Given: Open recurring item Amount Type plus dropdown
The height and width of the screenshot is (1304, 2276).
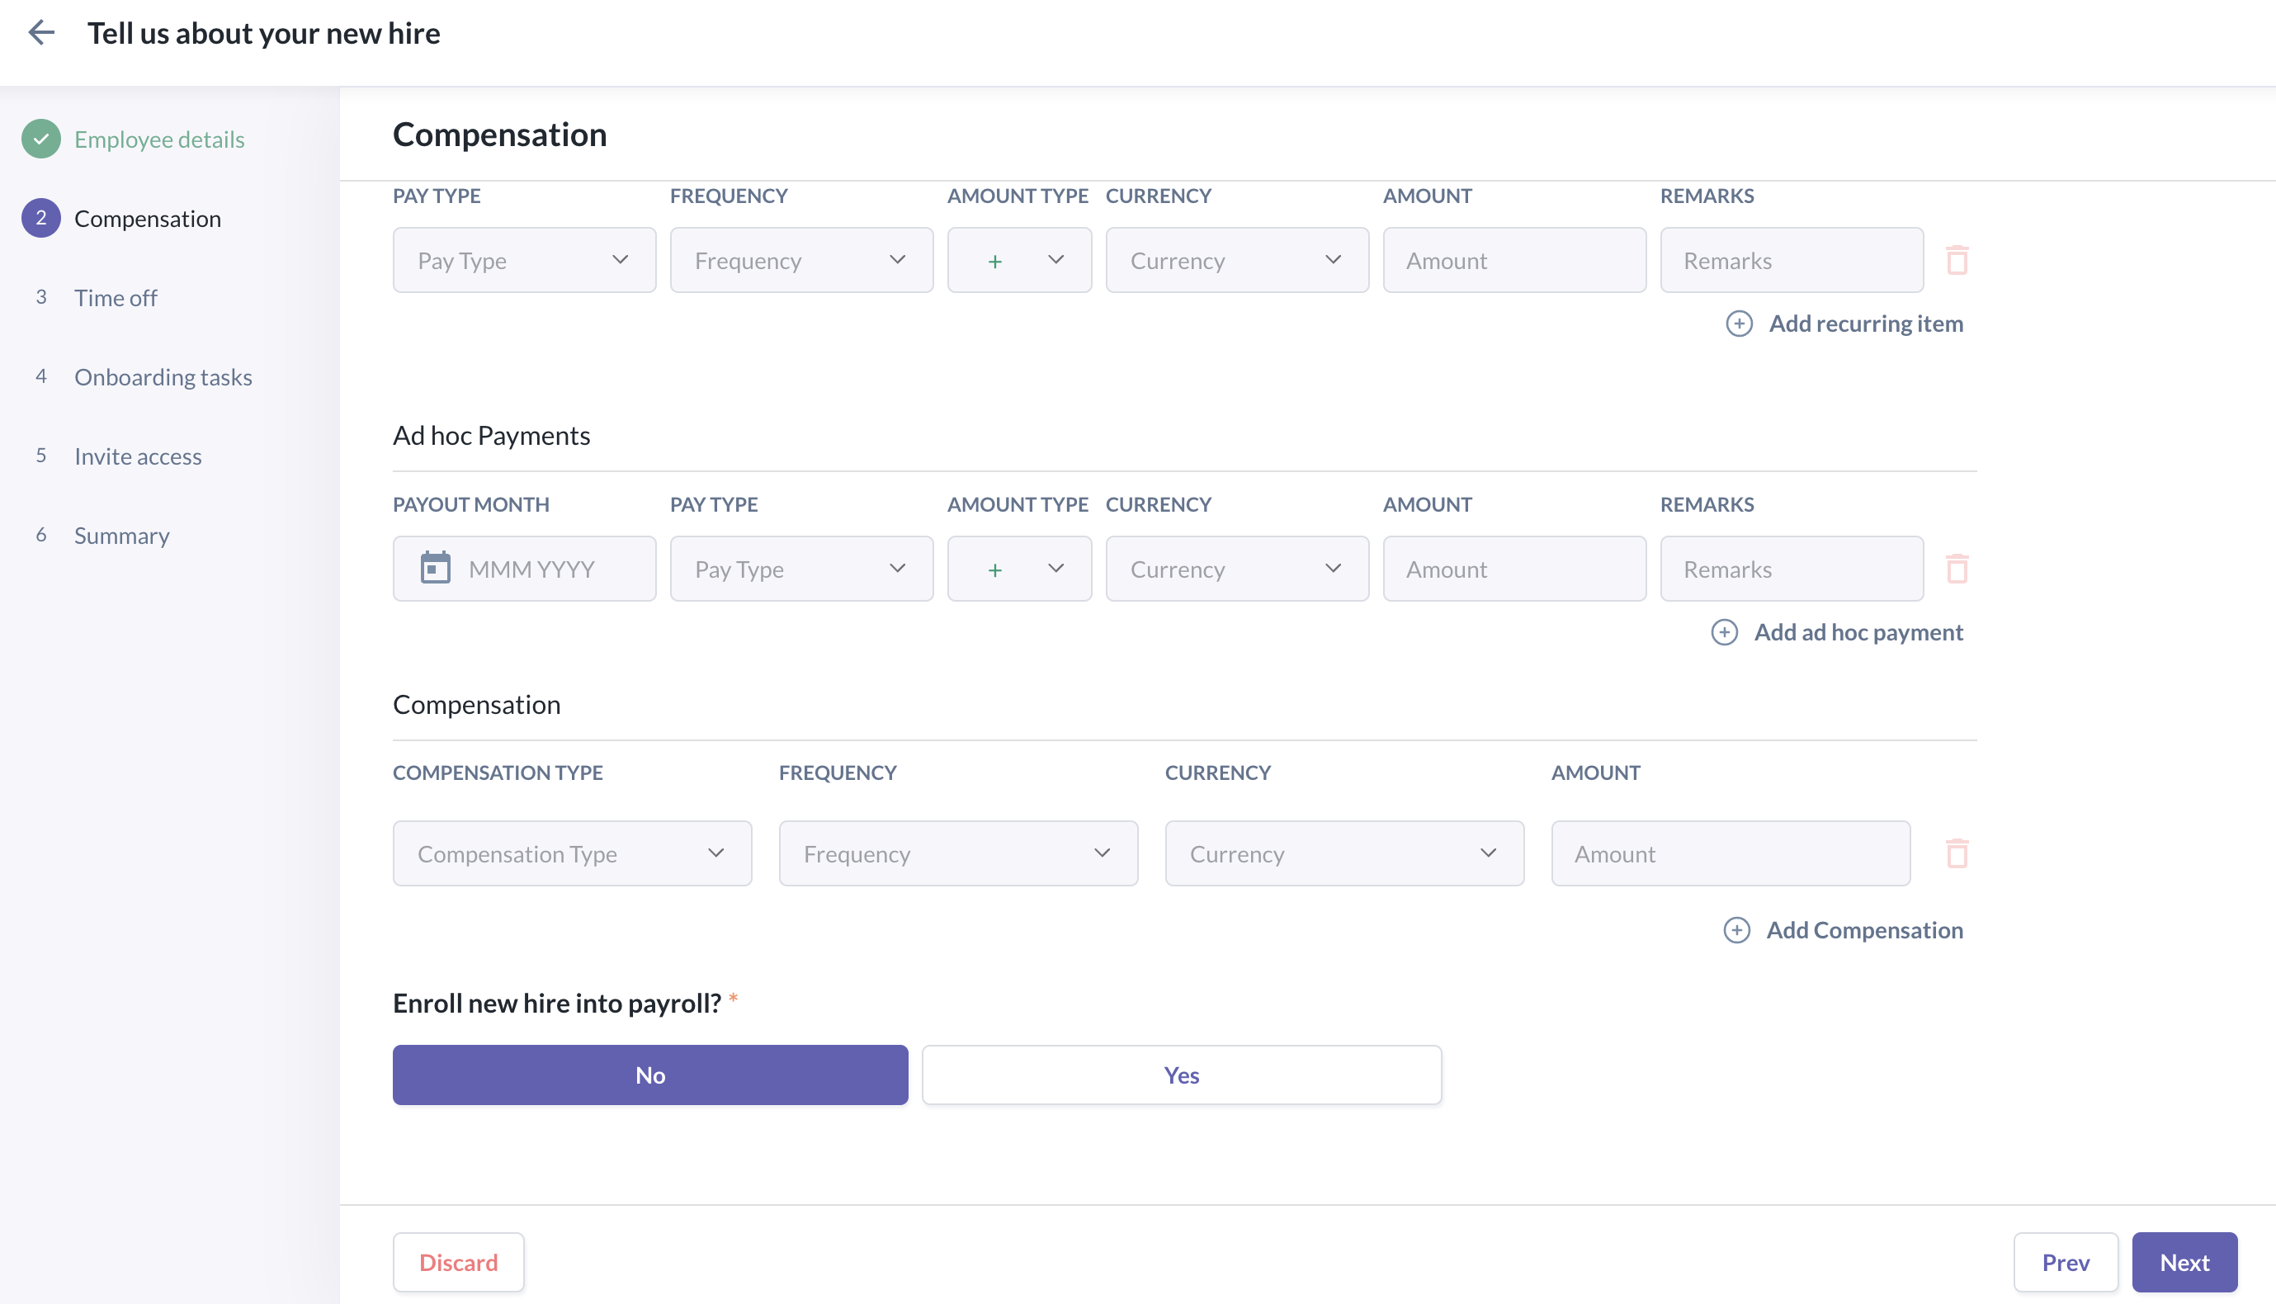Looking at the screenshot, I should (1019, 261).
